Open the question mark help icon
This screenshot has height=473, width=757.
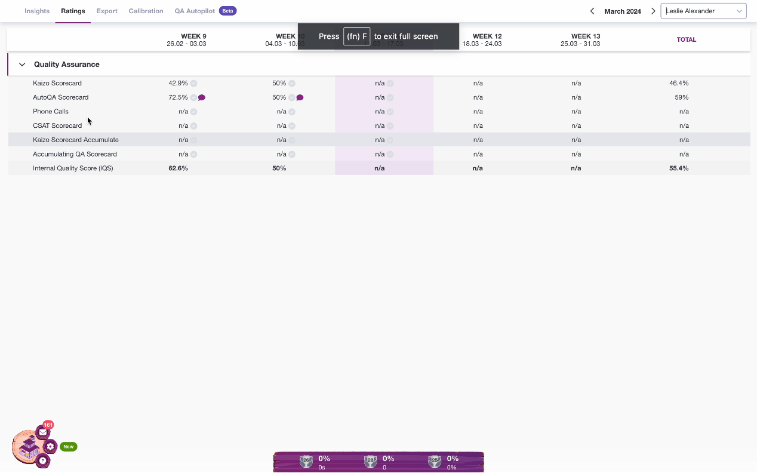pos(42,460)
